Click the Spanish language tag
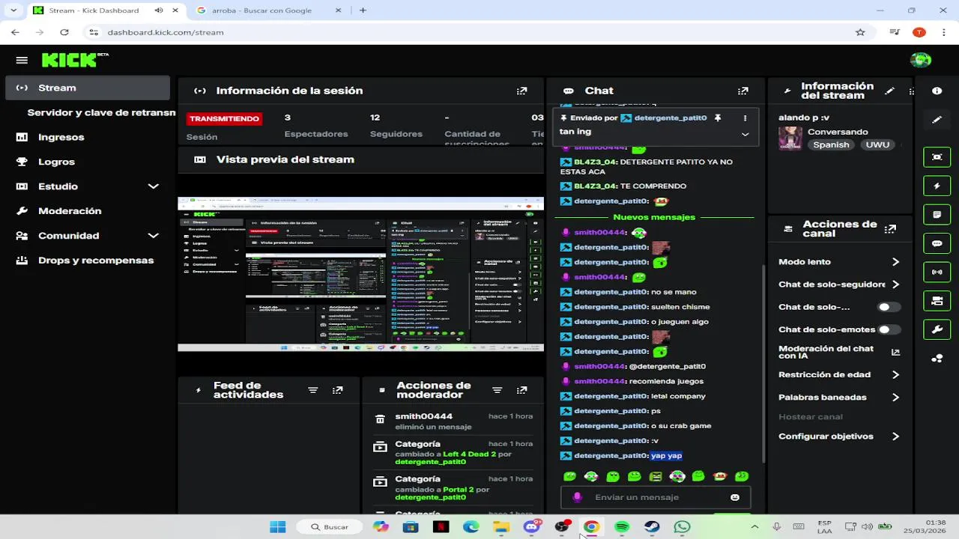 pos(831,144)
